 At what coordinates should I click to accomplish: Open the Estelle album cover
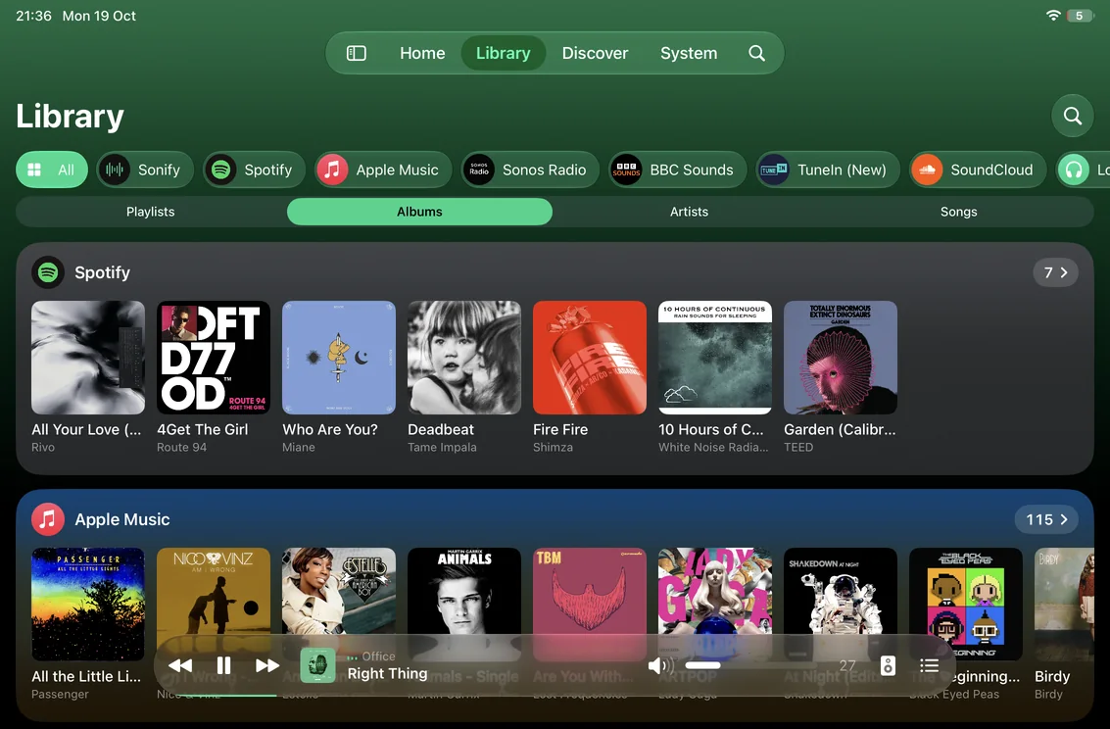point(338,593)
